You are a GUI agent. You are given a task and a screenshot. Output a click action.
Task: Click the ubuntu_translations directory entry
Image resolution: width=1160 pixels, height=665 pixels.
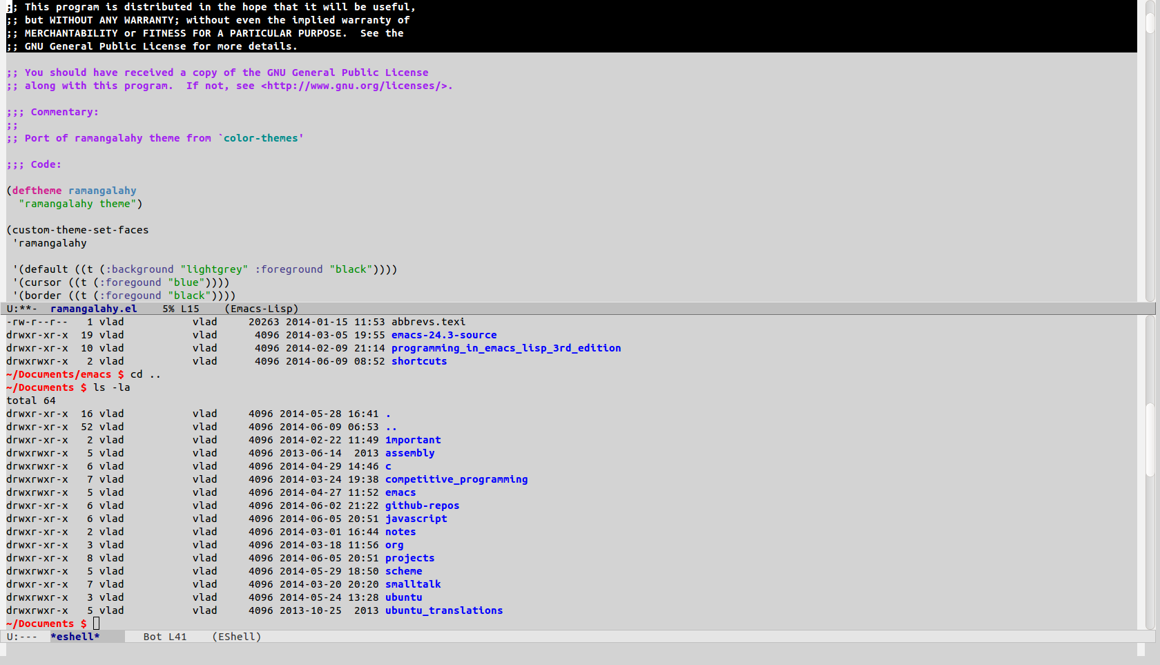tap(444, 610)
